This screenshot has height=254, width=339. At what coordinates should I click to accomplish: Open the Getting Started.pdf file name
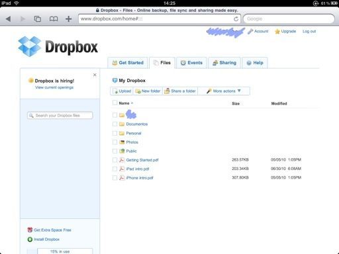coord(142,160)
